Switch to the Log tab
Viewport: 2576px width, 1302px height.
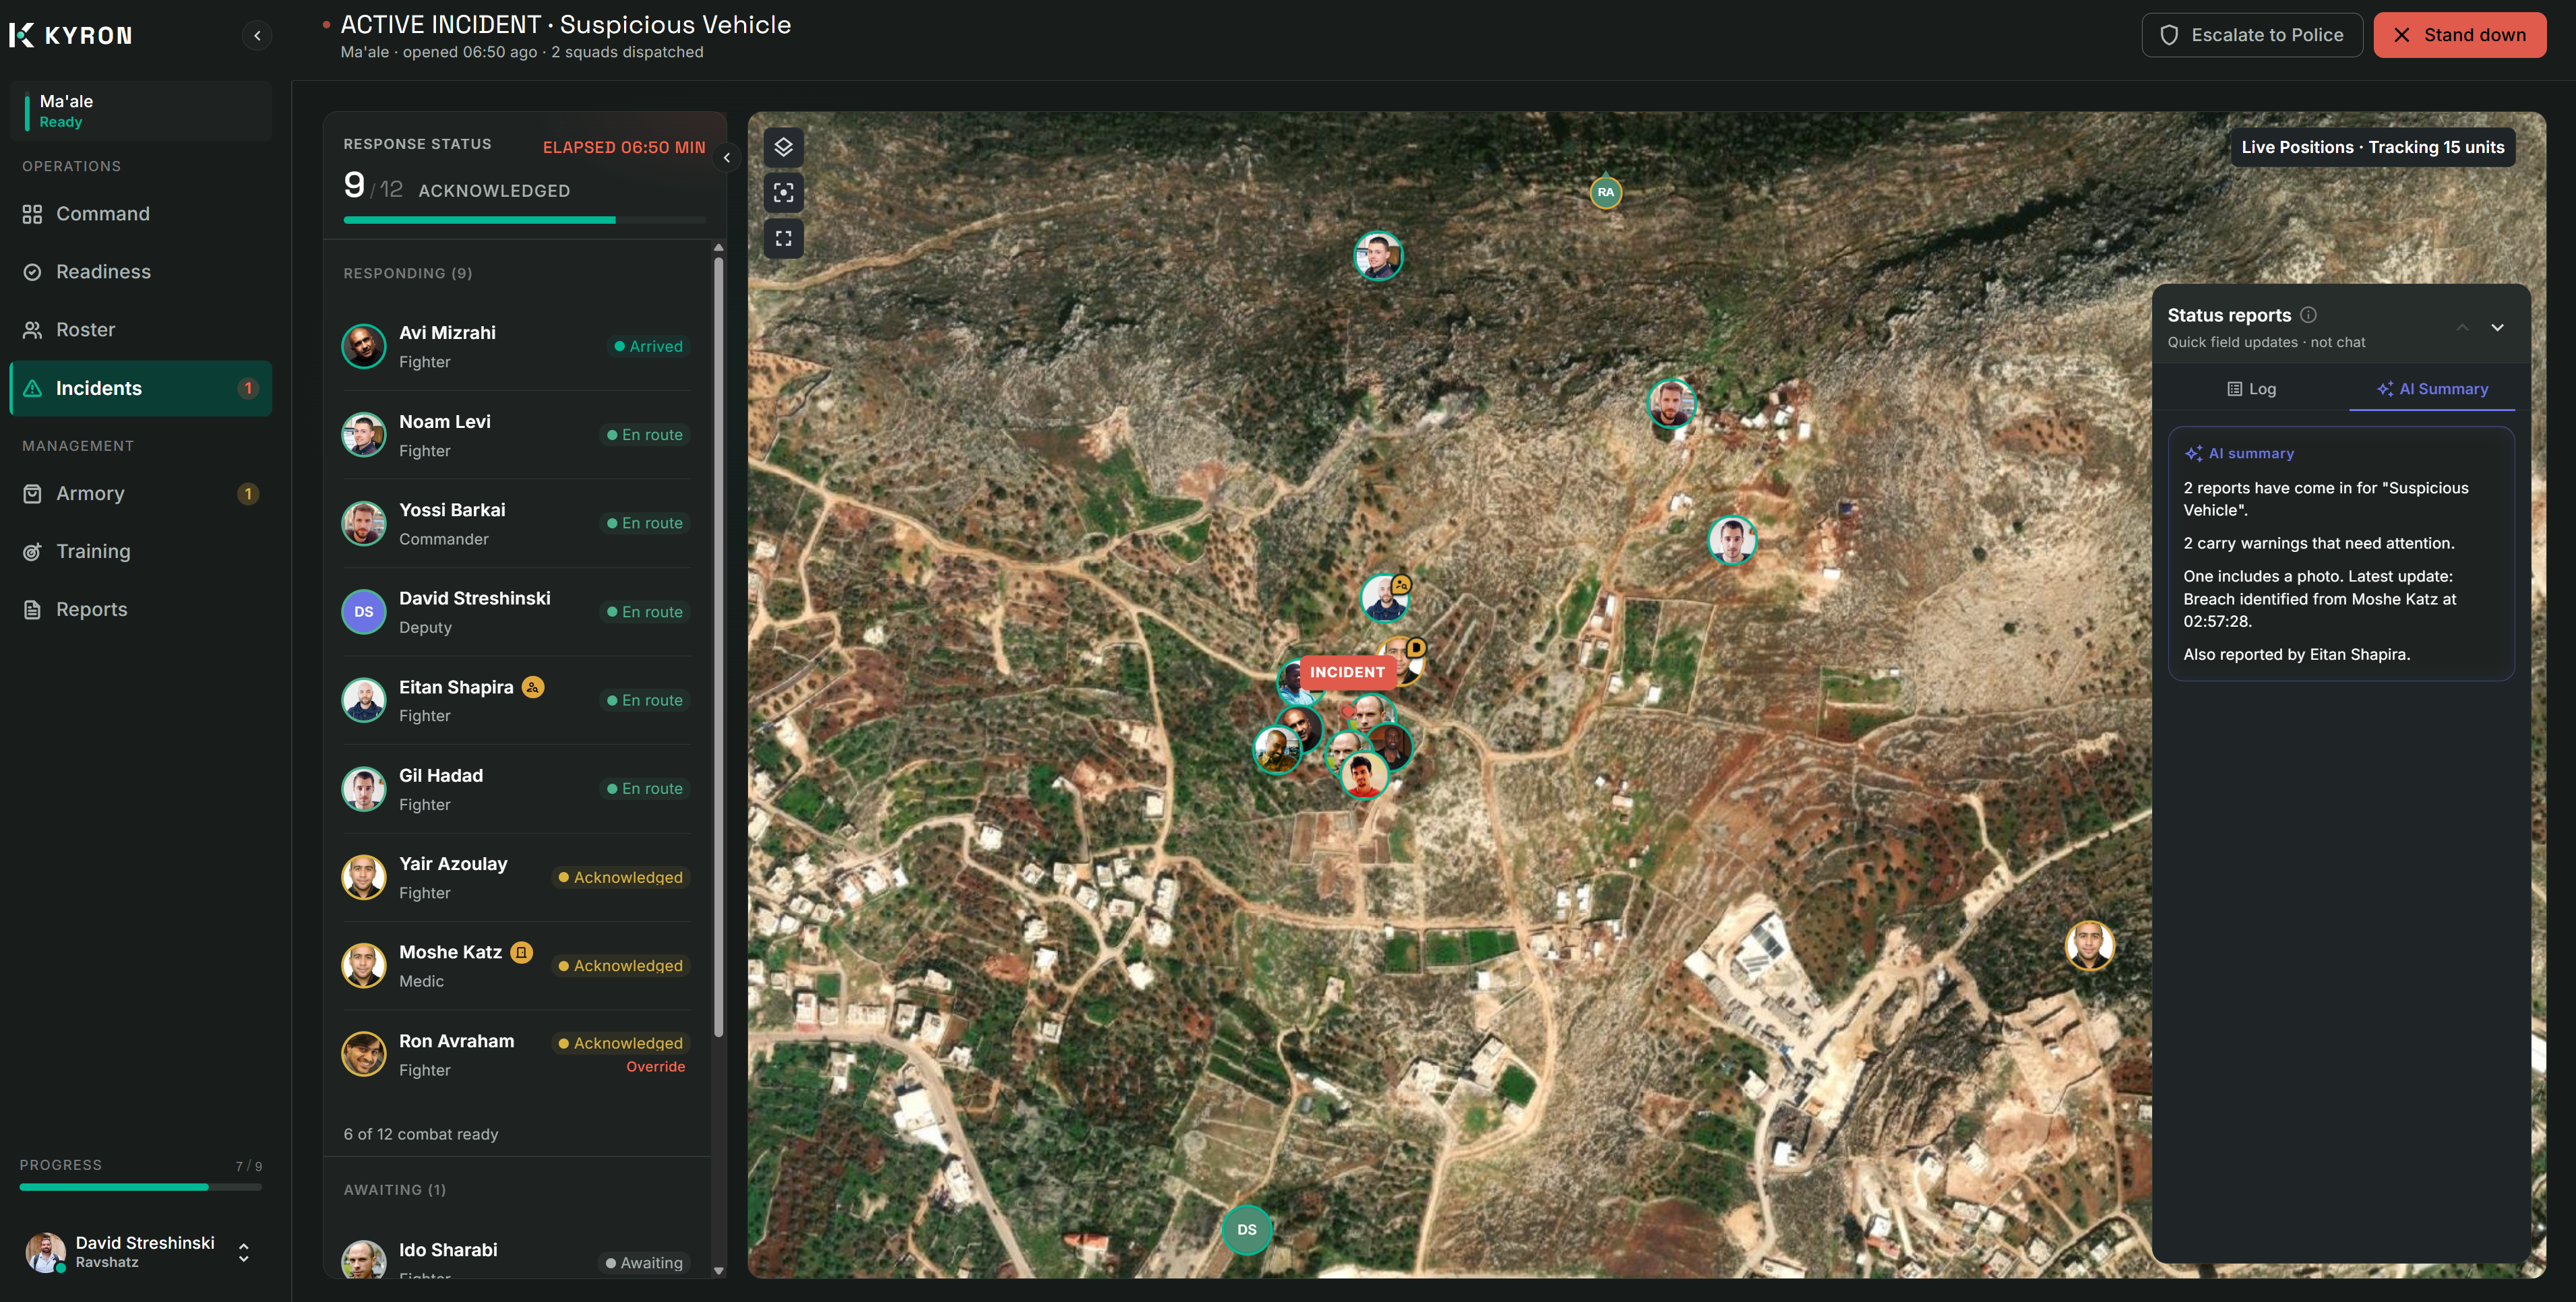2251,389
